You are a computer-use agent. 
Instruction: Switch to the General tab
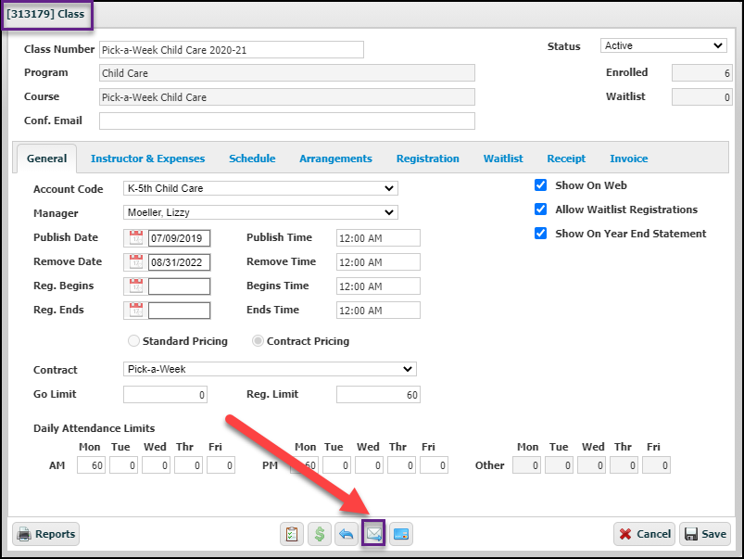(x=46, y=159)
